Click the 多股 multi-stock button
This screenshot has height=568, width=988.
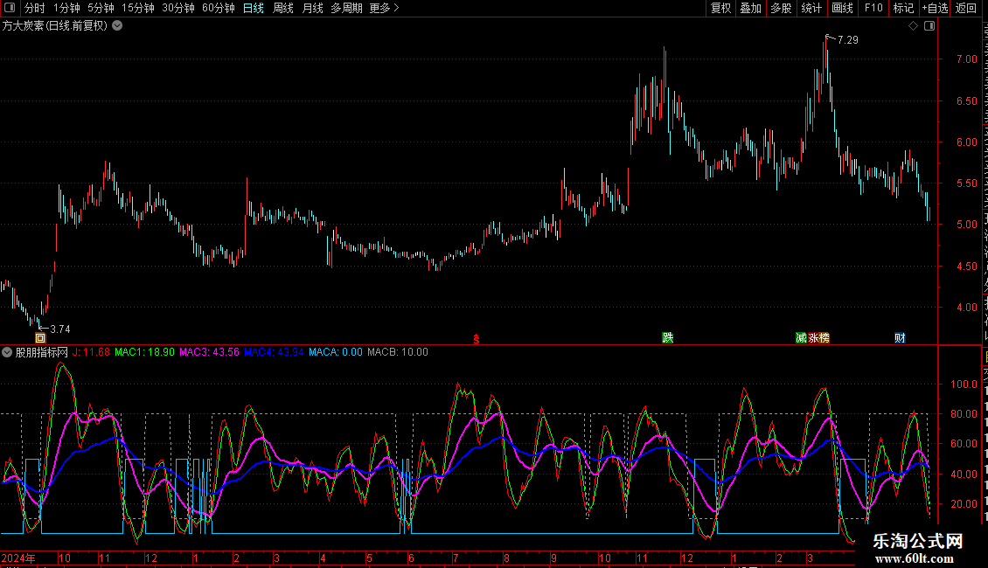click(781, 8)
